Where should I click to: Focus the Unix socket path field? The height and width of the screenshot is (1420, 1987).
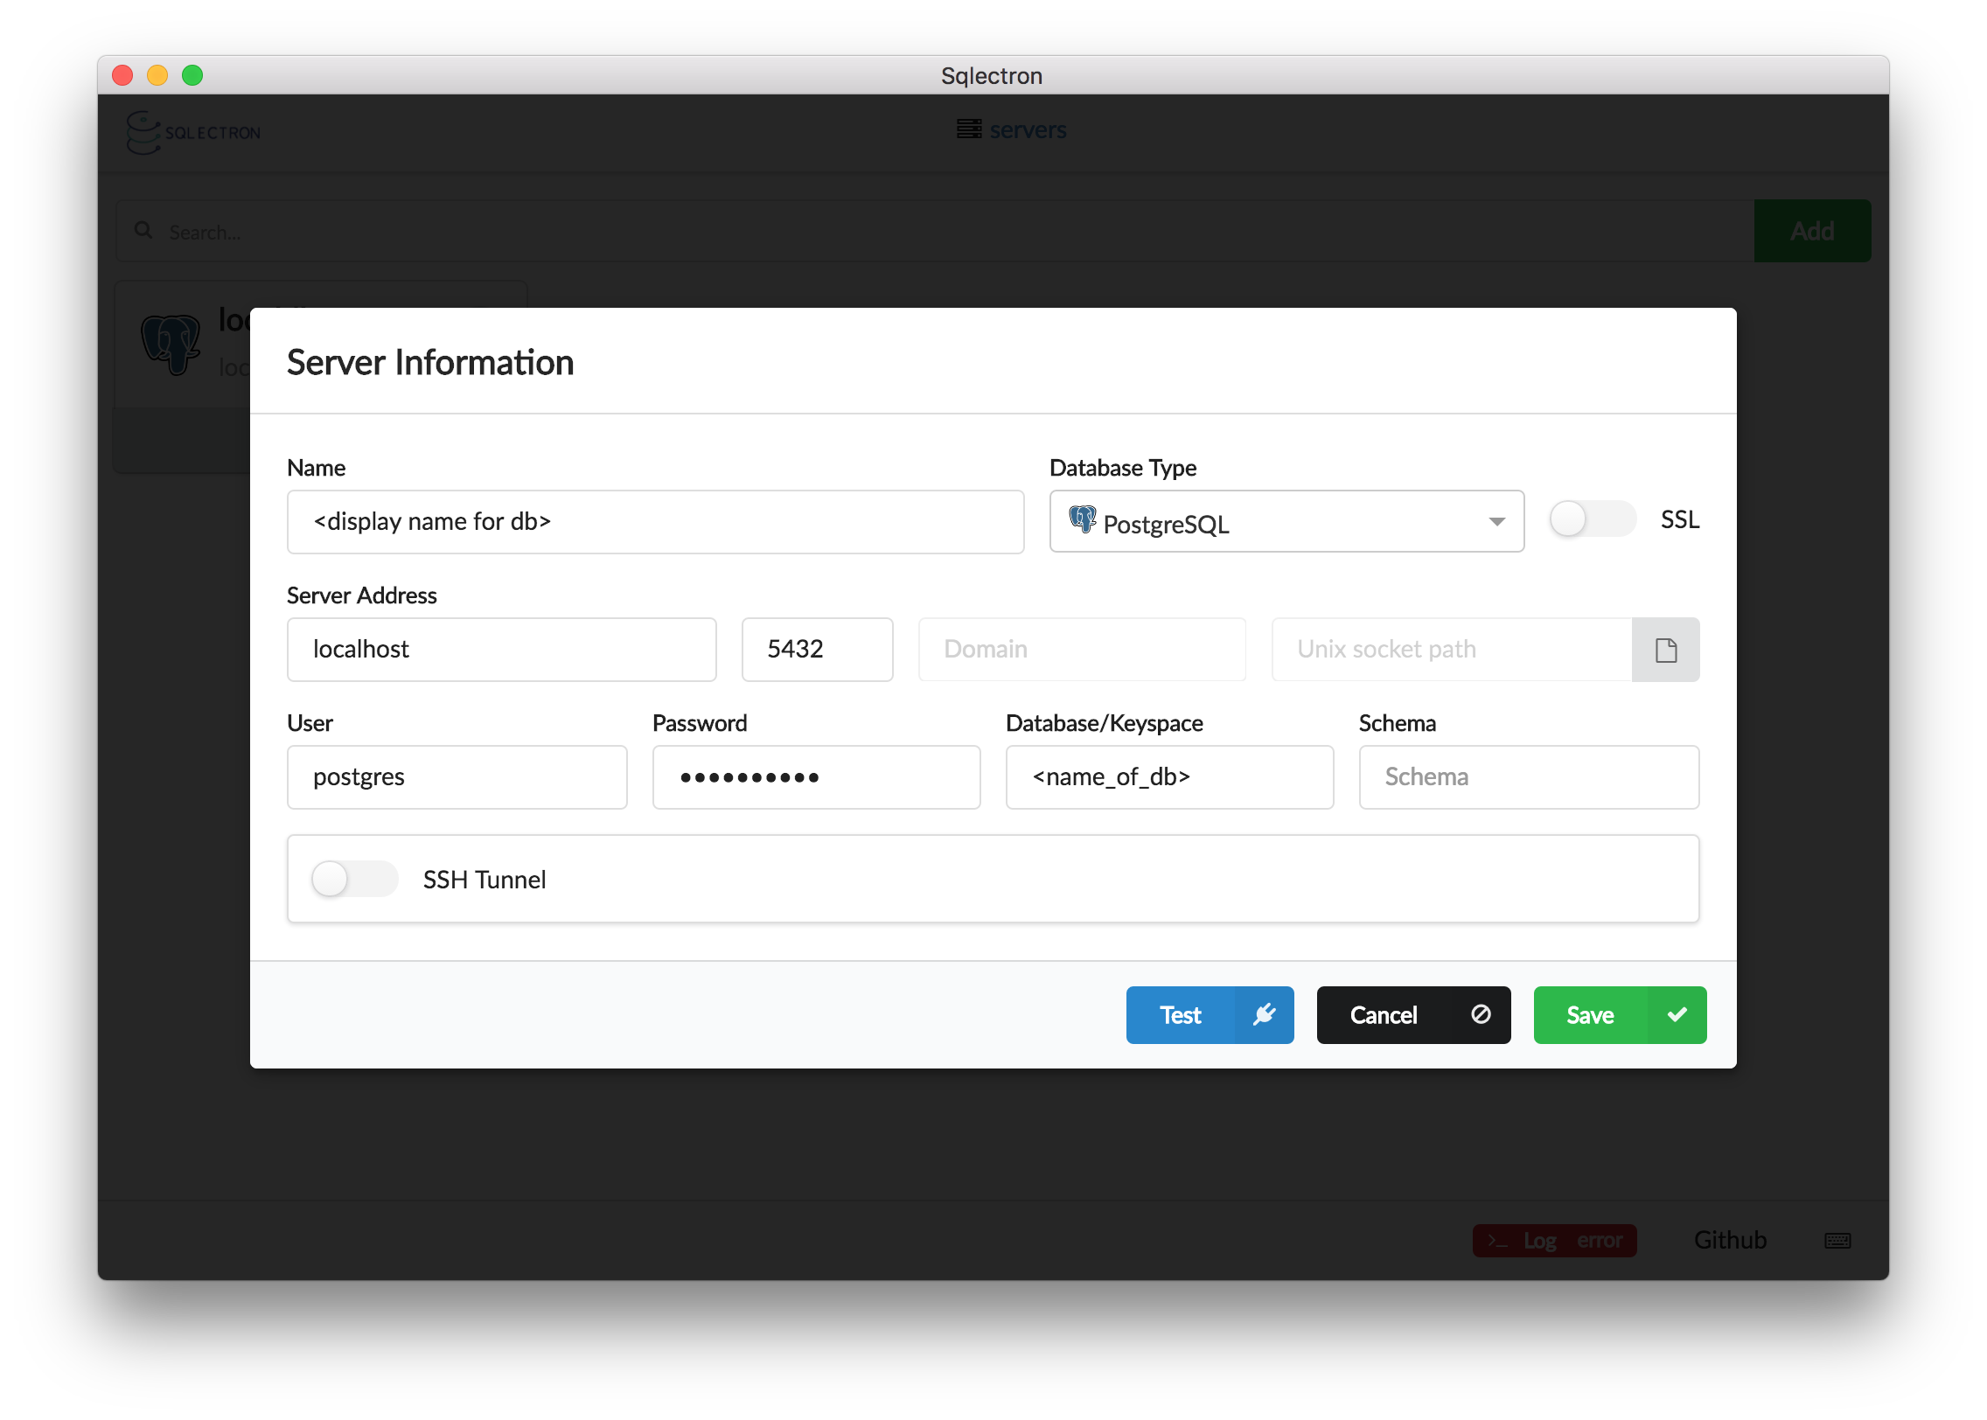coord(1452,650)
